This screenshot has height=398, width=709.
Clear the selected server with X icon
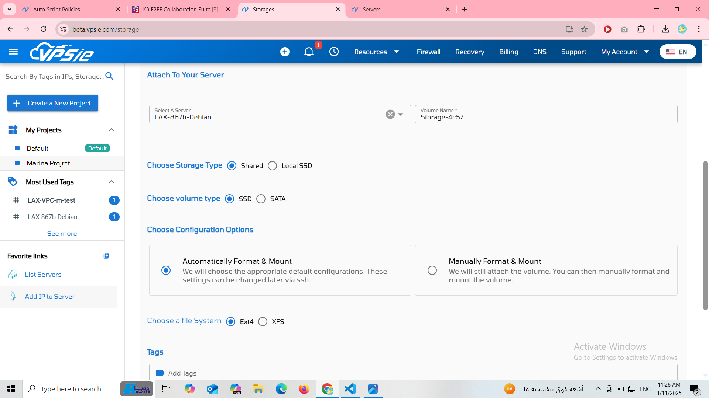pyautogui.click(x=390, y=114)
